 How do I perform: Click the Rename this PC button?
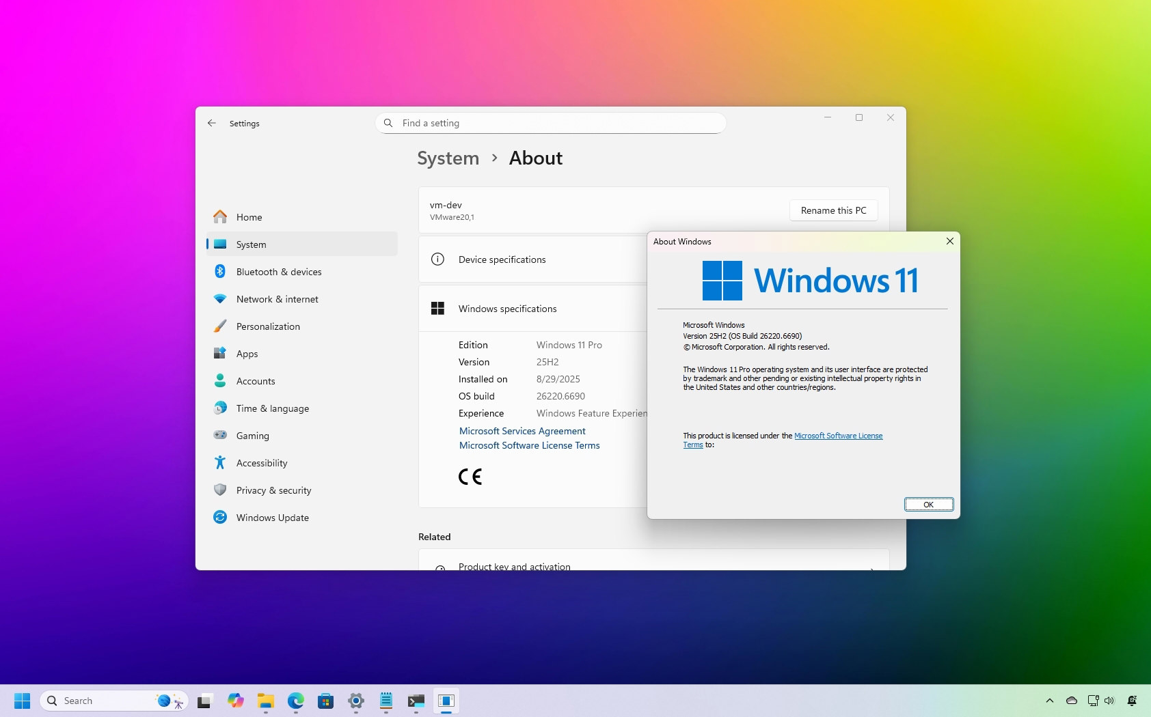[x=833, y=210]
